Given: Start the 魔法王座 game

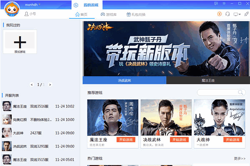Looking at the screenshot, I should point(126,140).
